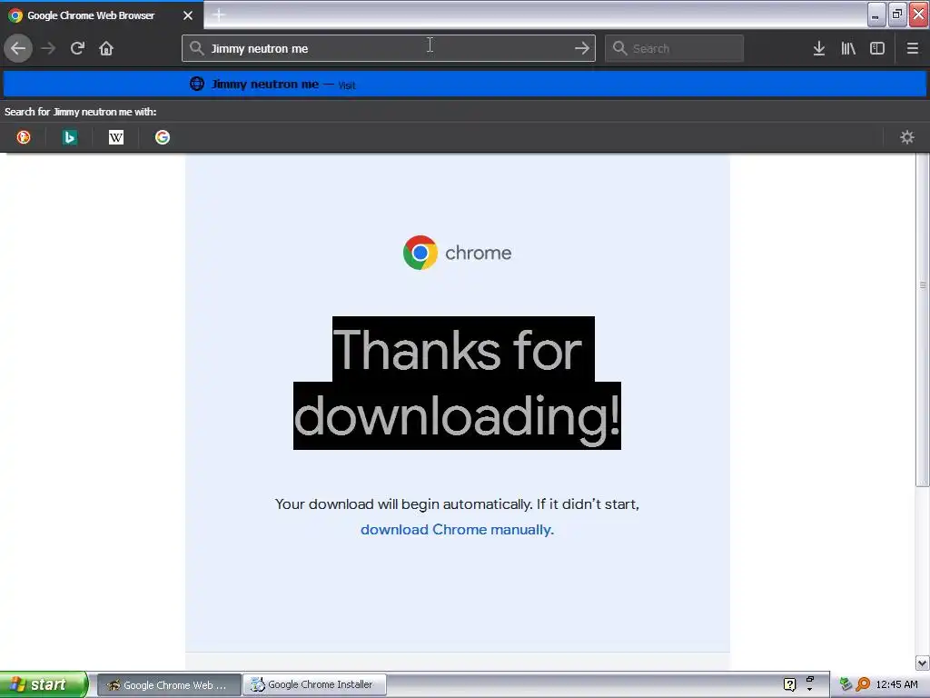
Task: Search with Bing engine icon
Action: (x=69, y=137)
